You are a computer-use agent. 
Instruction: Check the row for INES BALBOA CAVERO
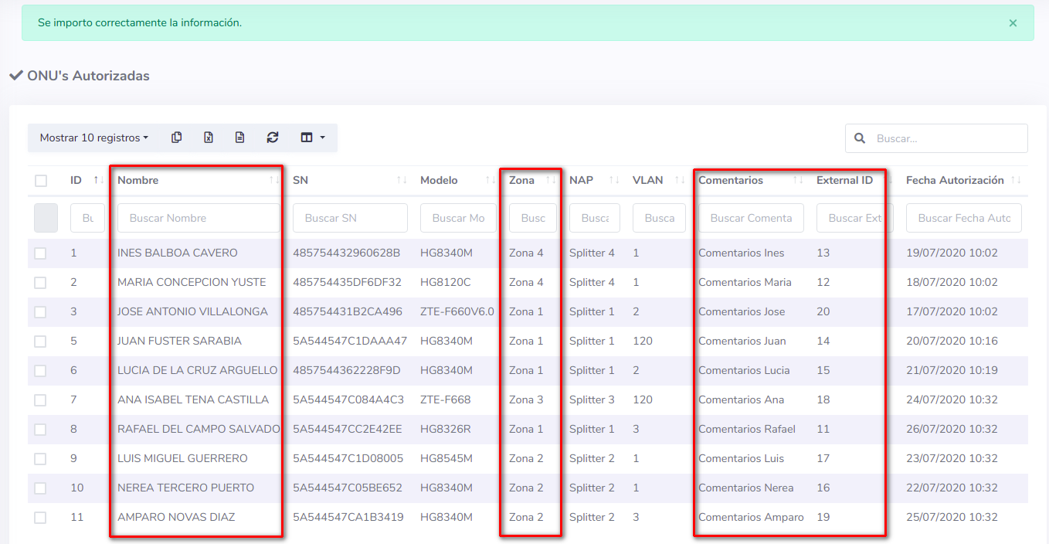40,253
